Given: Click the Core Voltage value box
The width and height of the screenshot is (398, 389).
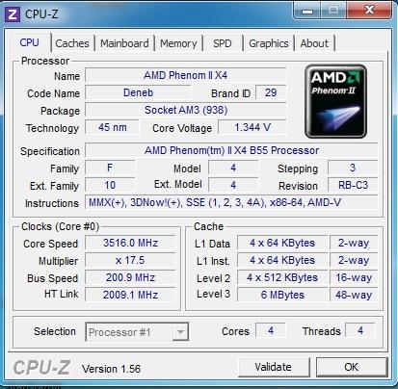Looking at the screenshot, I should tap(252, 127).
